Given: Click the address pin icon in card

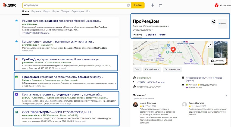Looking at the screenshot, I should (183, 78).
